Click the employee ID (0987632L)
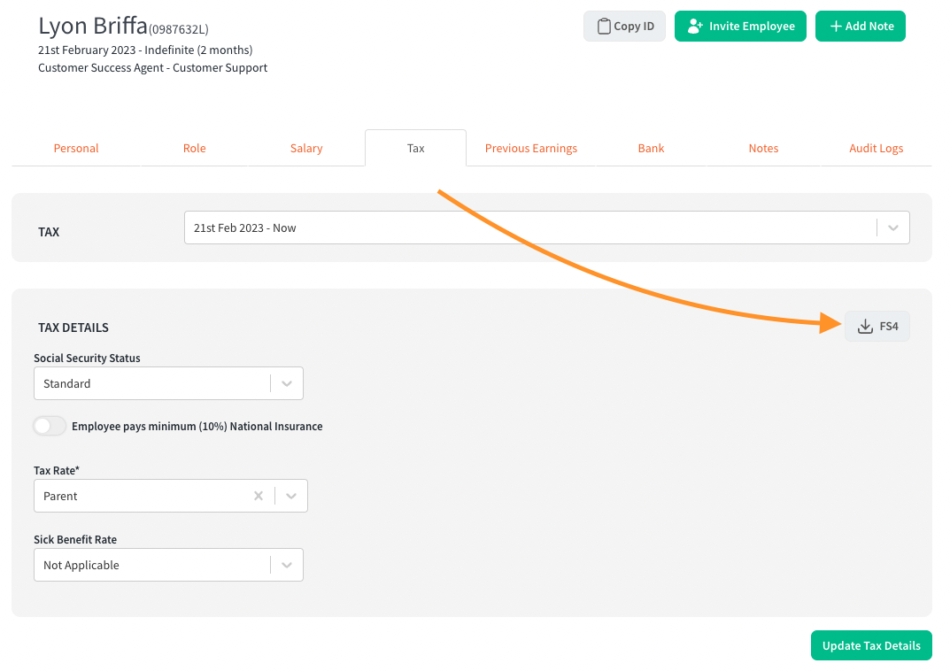The image size is (950, 671). pyautogui.click(x=179, y=29)
